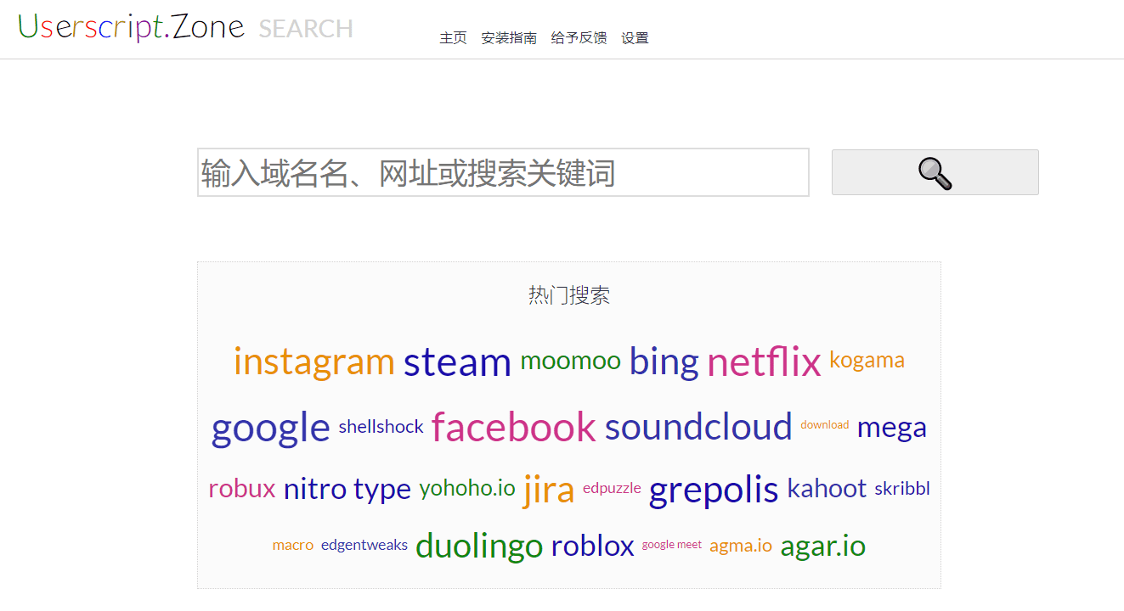Viewport: 1124px width, 611px height.
Task: Choose the steam search tag
Action: (457, 362)
